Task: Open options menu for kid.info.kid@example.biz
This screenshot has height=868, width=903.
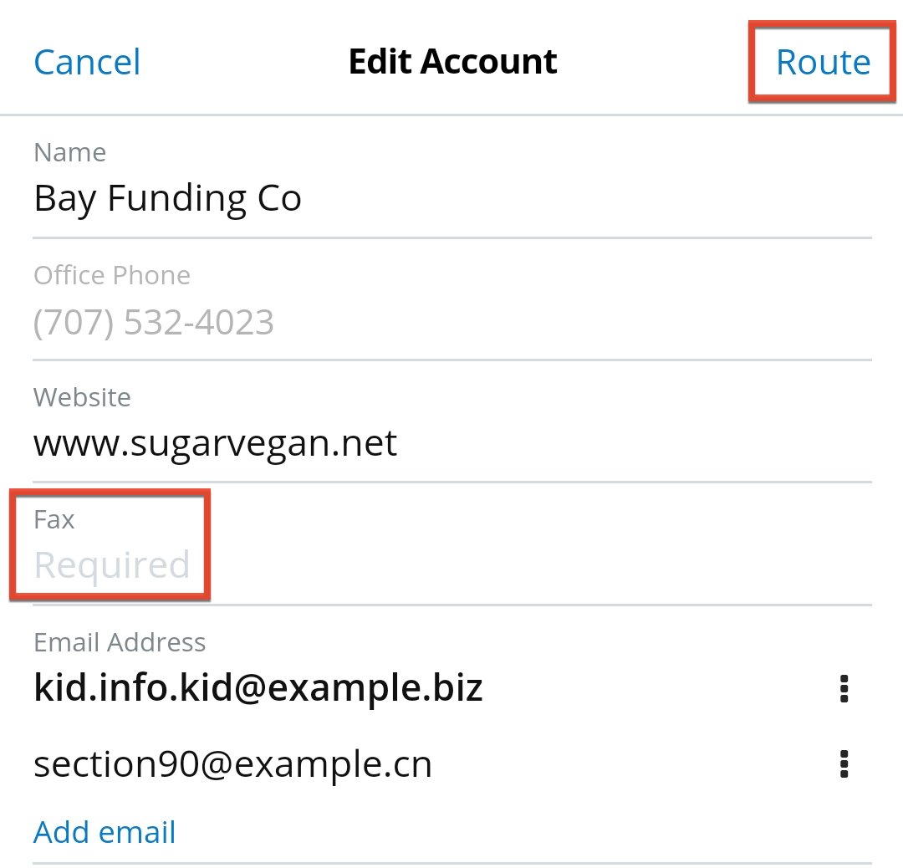Action: 844,688
